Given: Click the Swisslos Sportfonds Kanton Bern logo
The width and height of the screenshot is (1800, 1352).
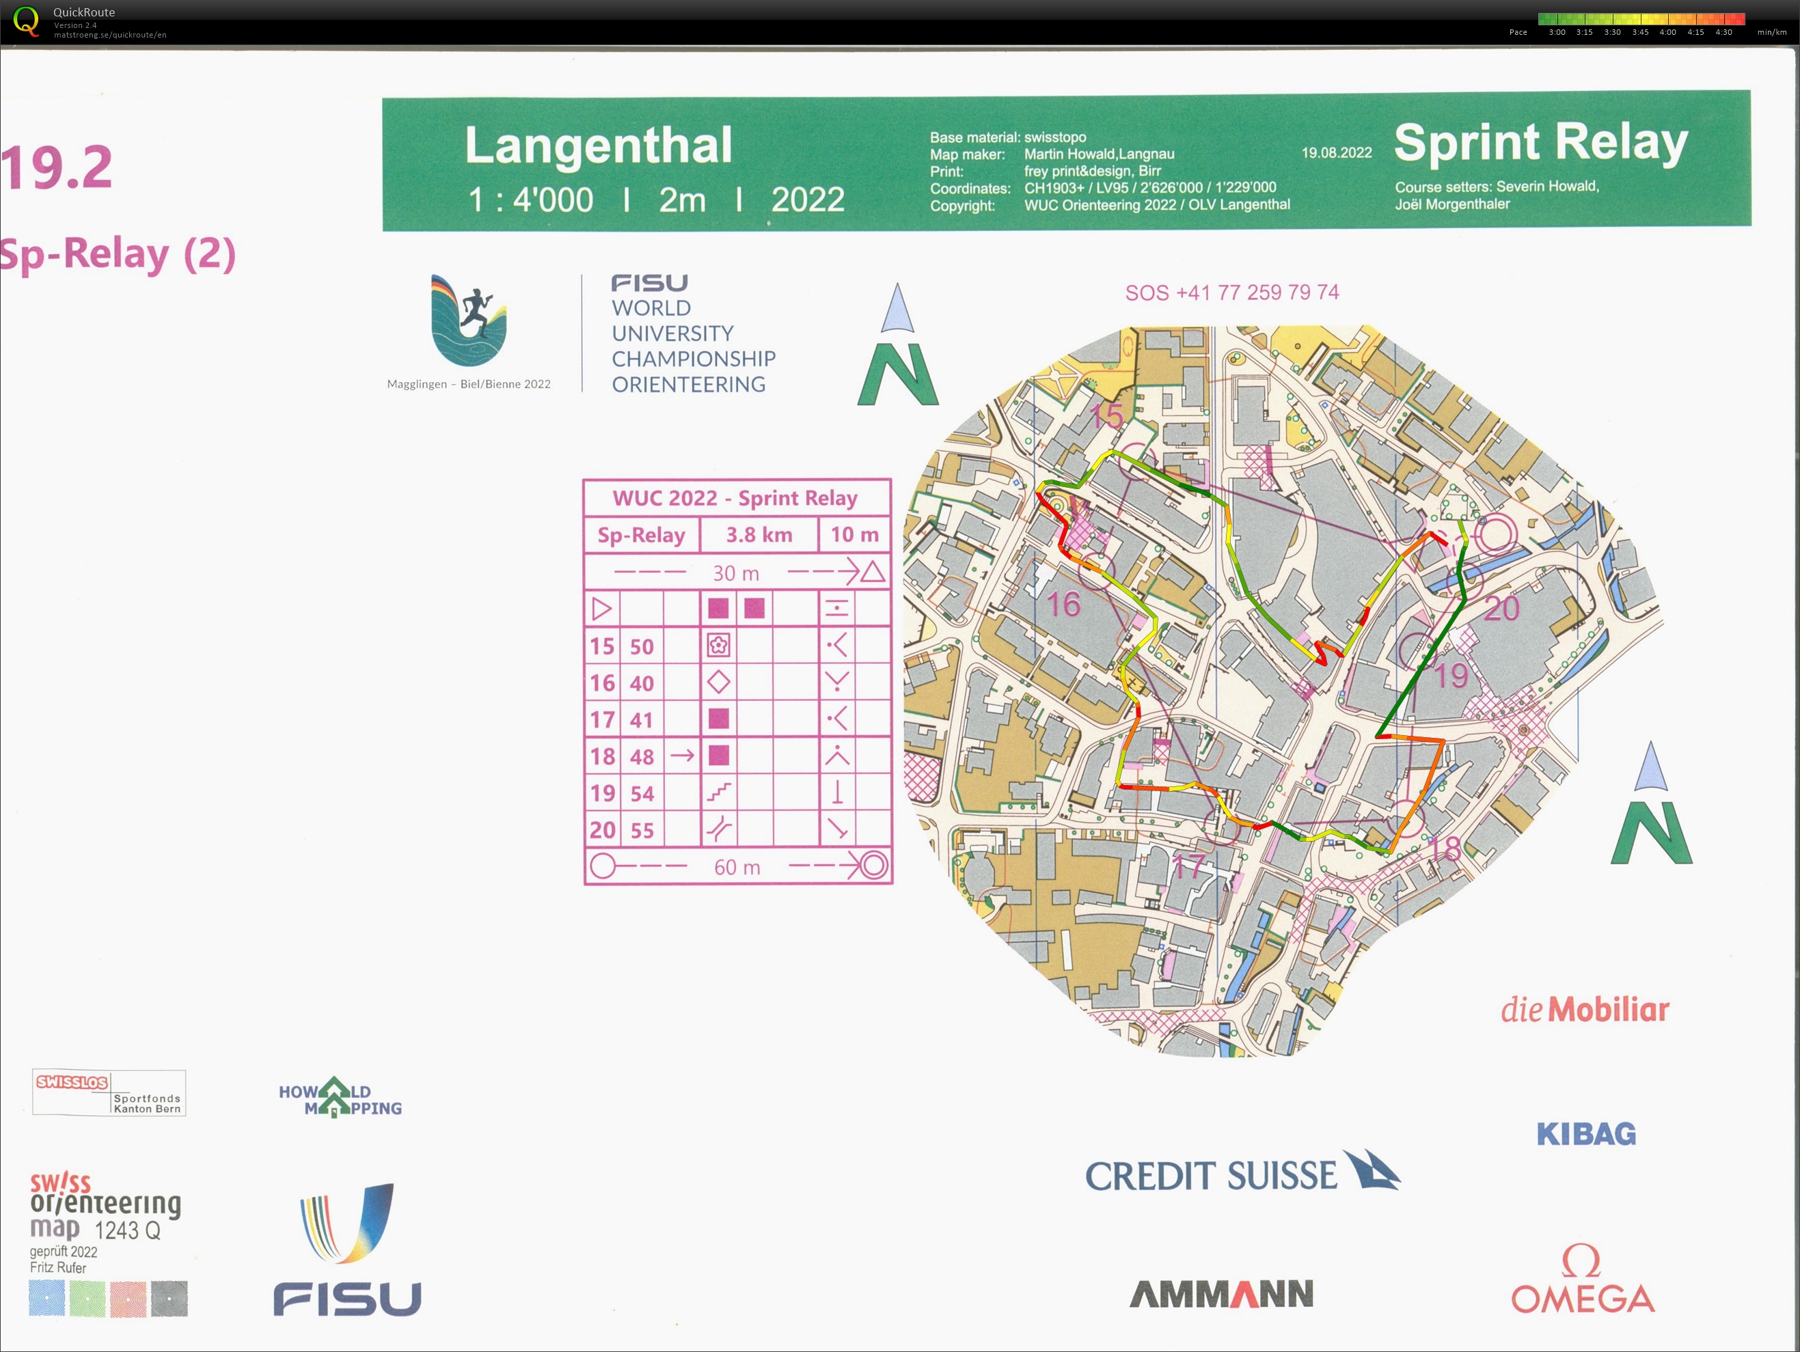Looking at the screenshot, I should pyautogui.click(x=109, y=1092).
